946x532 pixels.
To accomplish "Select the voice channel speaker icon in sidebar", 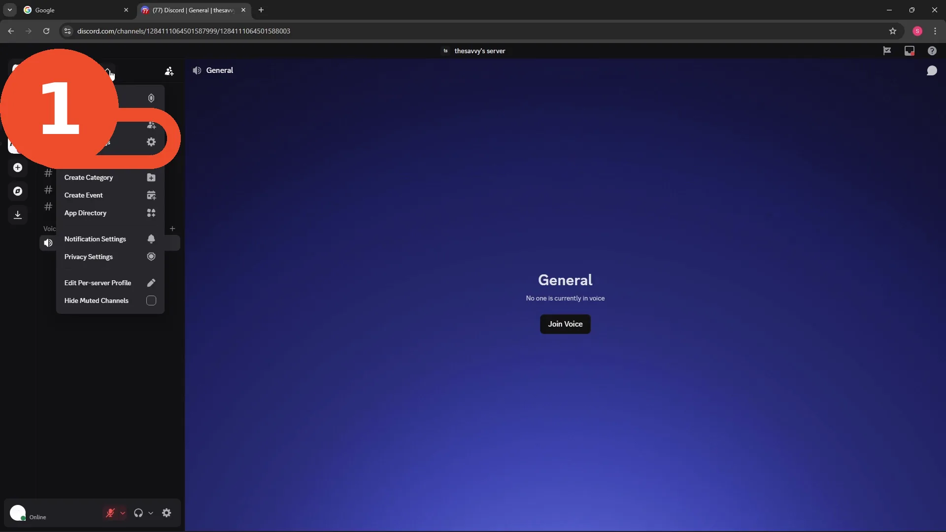I will point(48,243).
